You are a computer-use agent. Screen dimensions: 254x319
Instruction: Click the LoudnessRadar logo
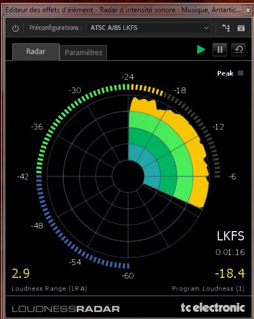tap(66, 309)
